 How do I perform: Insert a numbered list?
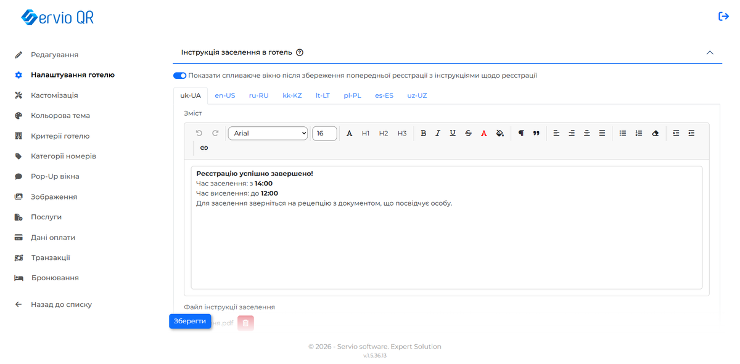pyautogui.click(x=639, y=133)
